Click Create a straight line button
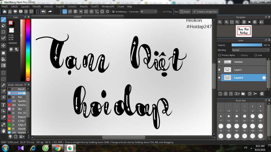271x152 pixels. [205, 12]
